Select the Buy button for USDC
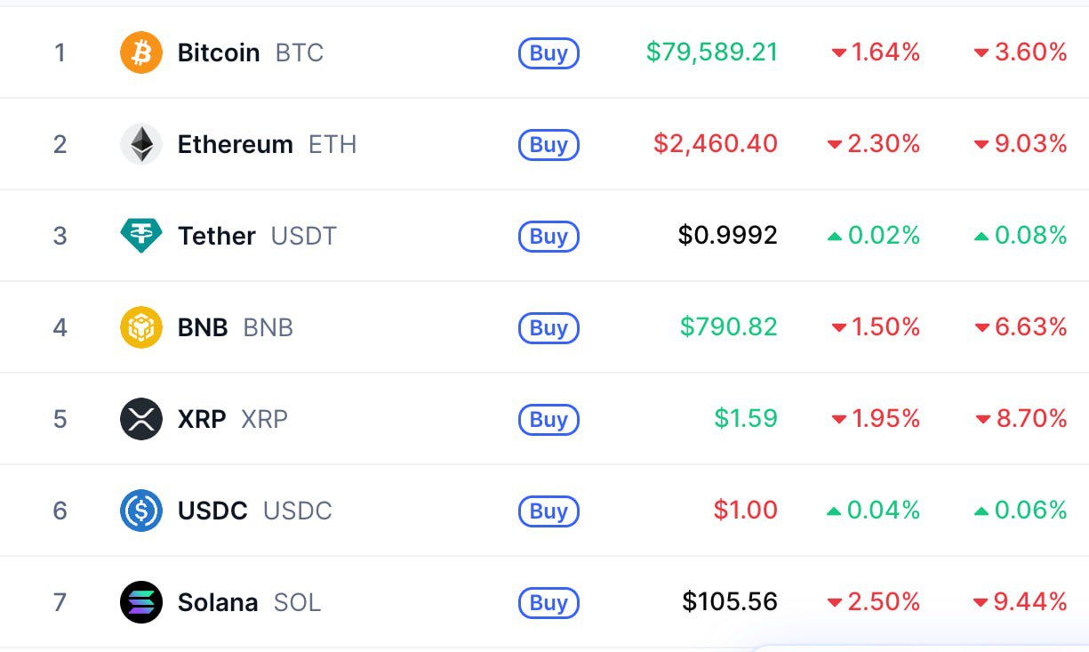Viewport: 1089px width, 652px height. tap(549, 511)
